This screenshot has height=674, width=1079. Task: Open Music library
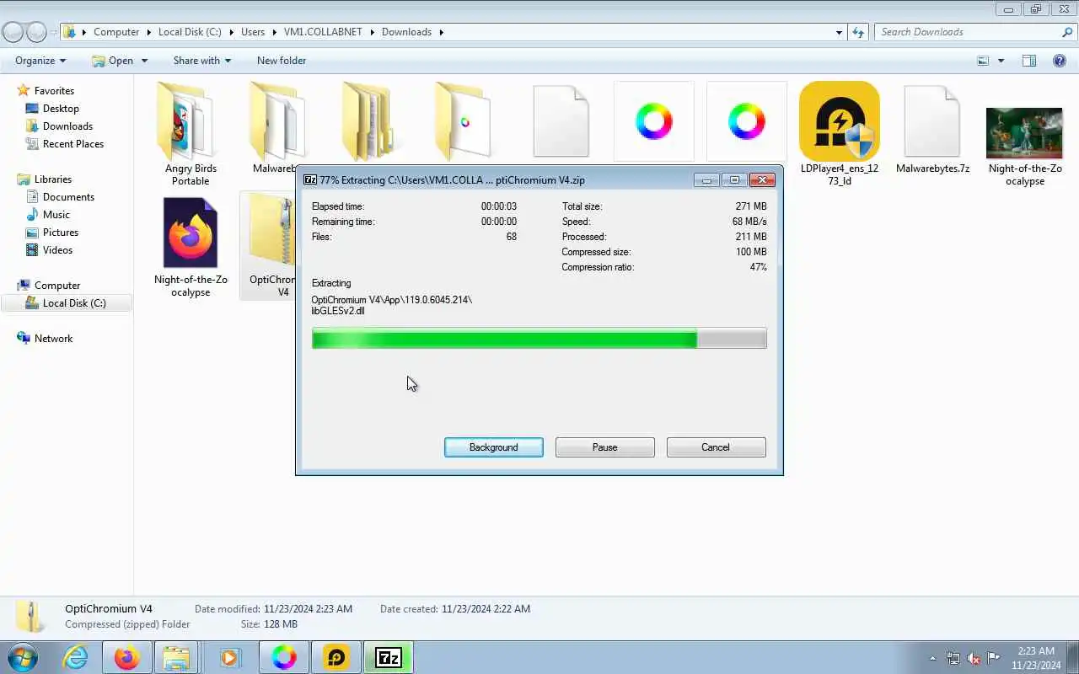coord(56,215)
